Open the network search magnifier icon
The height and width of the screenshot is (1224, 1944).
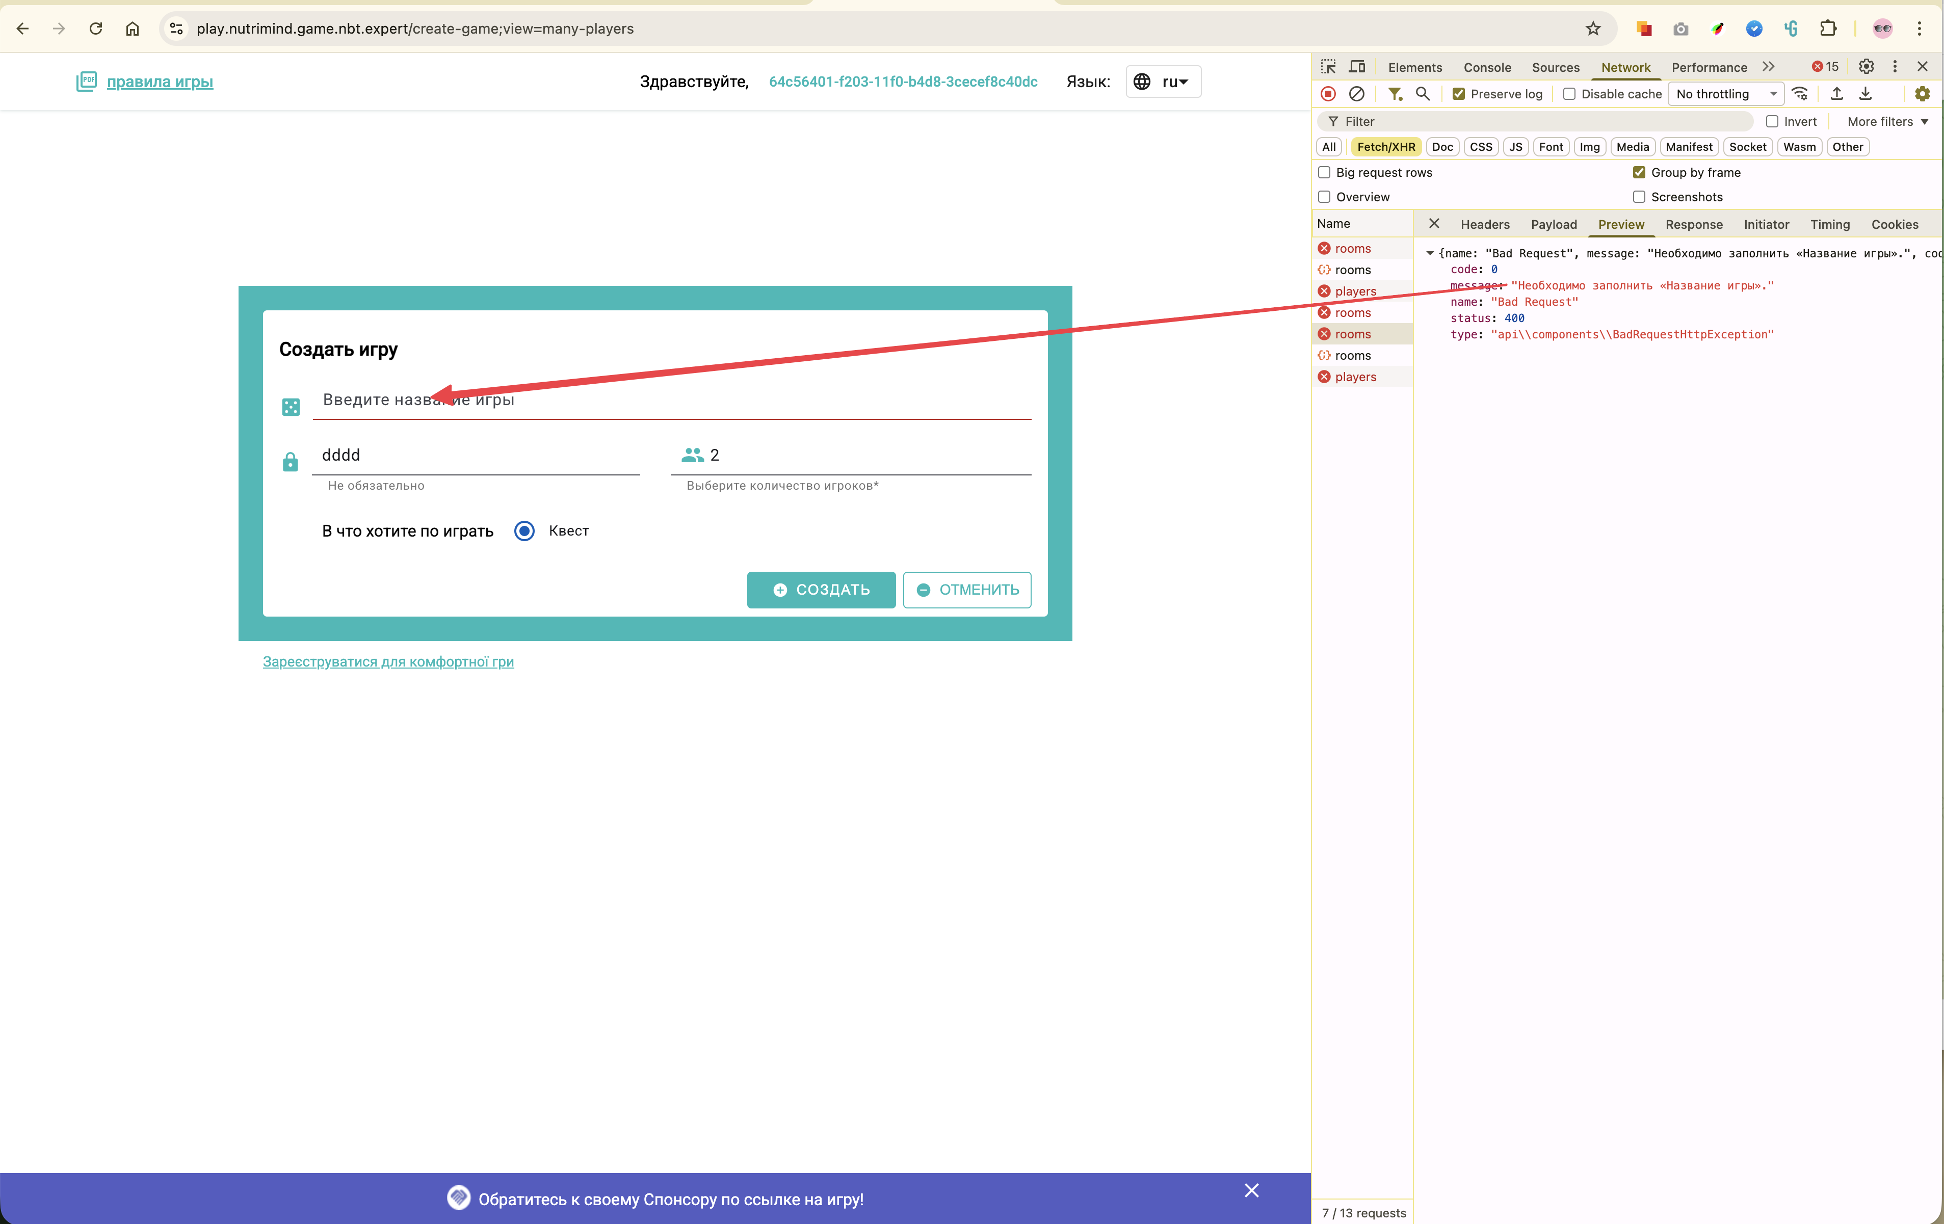coord(1423,94)
